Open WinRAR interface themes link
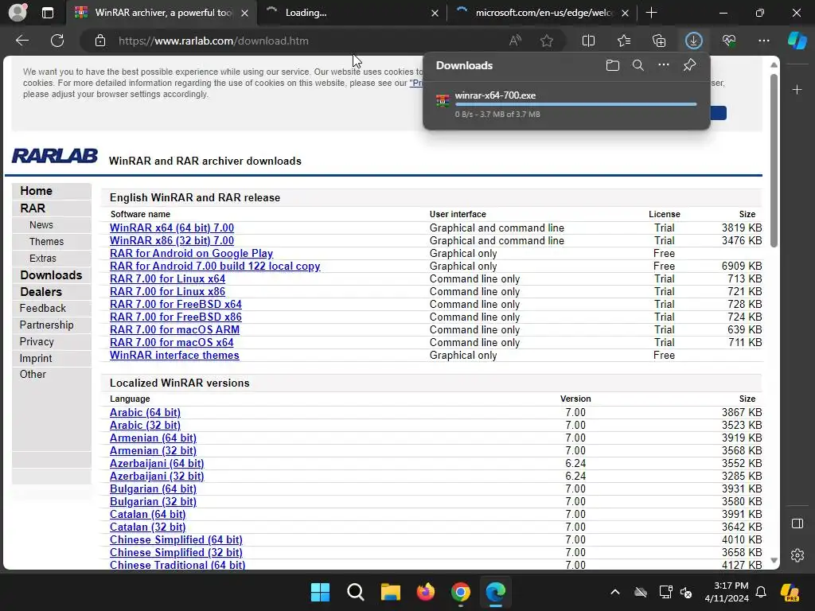Screen dimensions: 815x611 174,355
